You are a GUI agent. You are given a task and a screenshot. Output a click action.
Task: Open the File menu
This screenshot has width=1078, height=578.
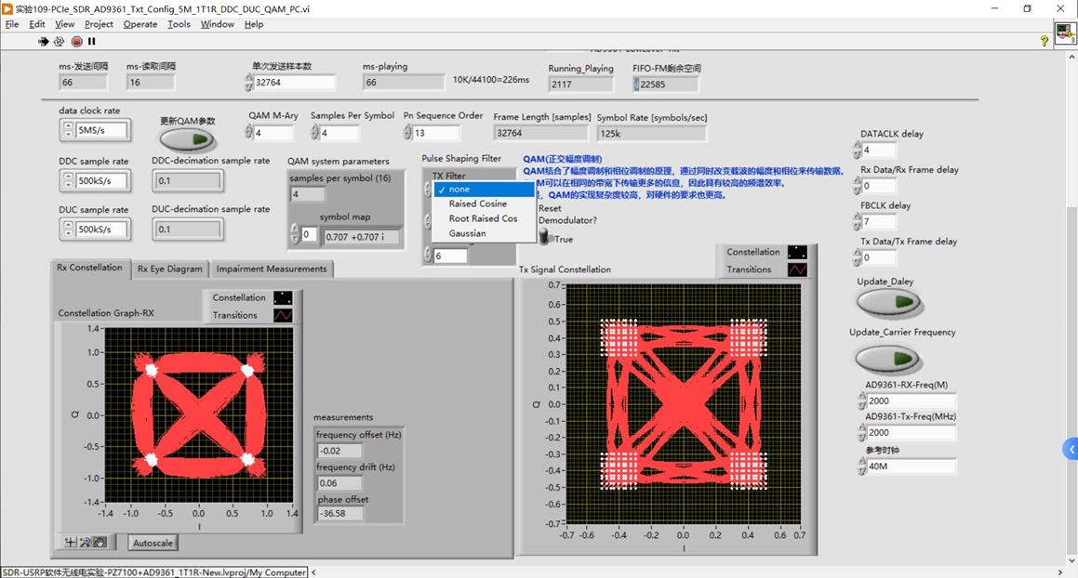tap(12, 24)
